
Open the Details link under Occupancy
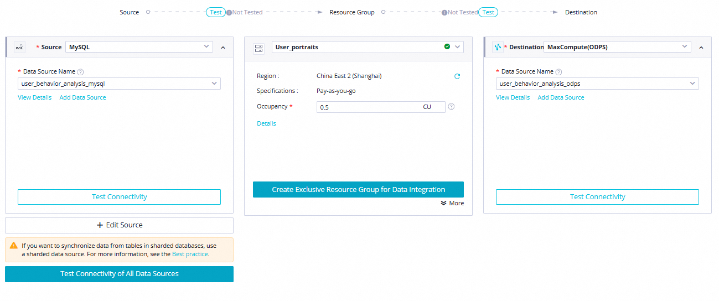266,123
